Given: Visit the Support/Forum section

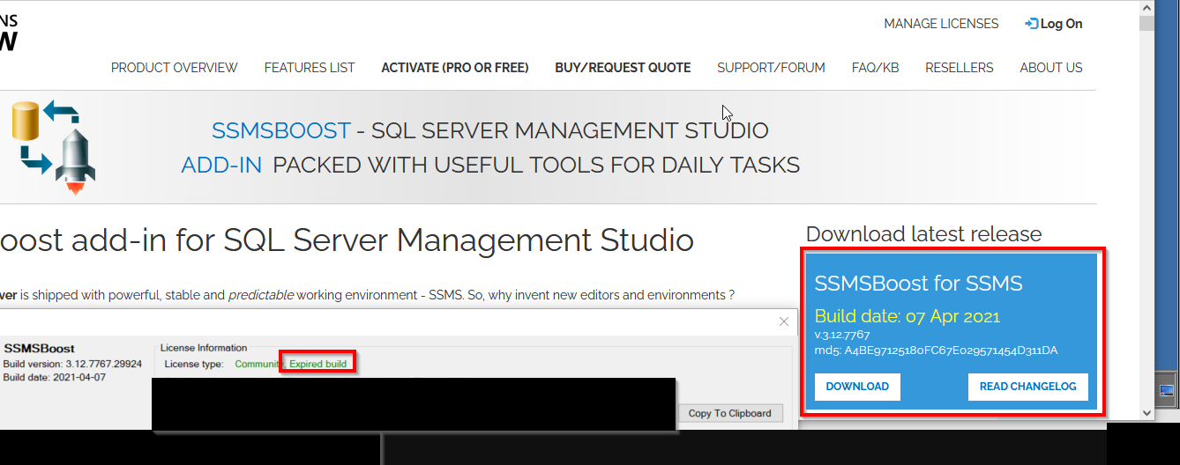Looking at the screenshot, I should 771,68.
